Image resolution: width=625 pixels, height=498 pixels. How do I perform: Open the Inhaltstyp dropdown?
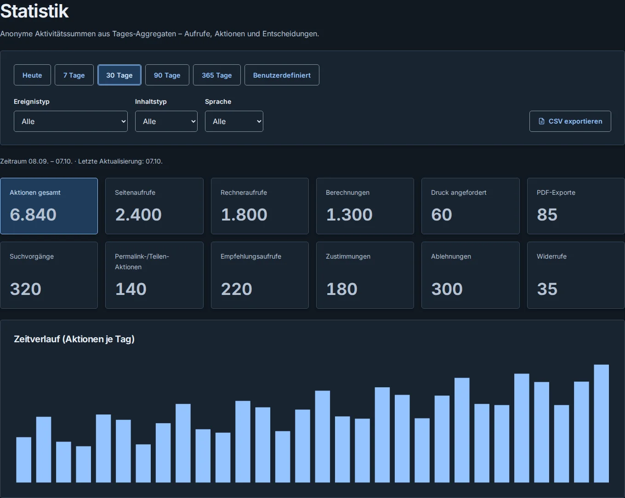click(166, 121)
